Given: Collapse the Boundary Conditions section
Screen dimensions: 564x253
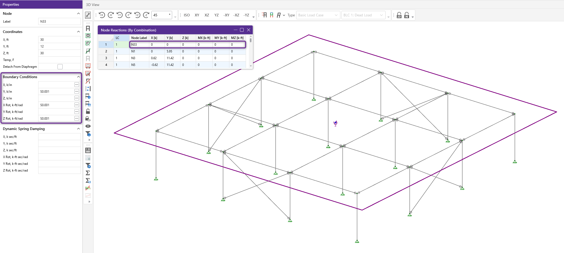Looking at the screenshot, I should 79,77.
